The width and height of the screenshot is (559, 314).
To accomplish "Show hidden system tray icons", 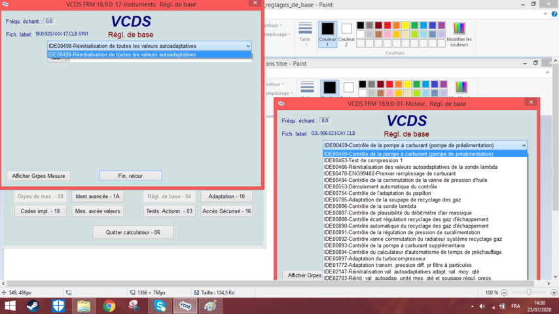I will click(473, 307).
